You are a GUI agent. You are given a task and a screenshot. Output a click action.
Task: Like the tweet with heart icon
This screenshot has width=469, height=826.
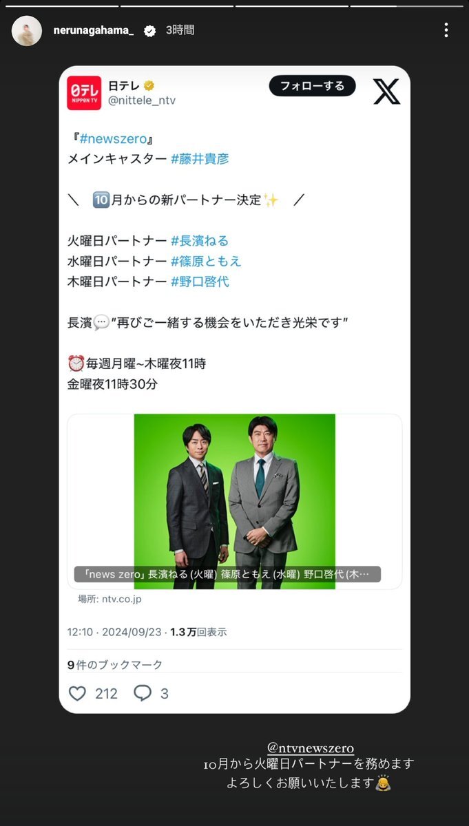point(78,693)
